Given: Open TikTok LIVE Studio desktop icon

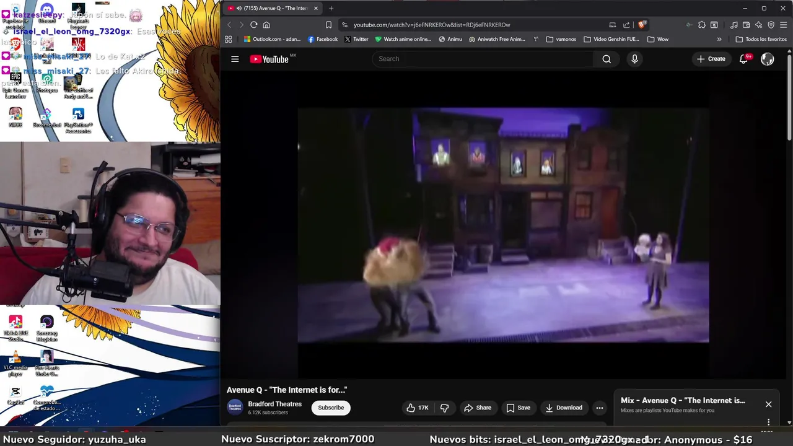Looking at the screenshot, I should [15, 328].
